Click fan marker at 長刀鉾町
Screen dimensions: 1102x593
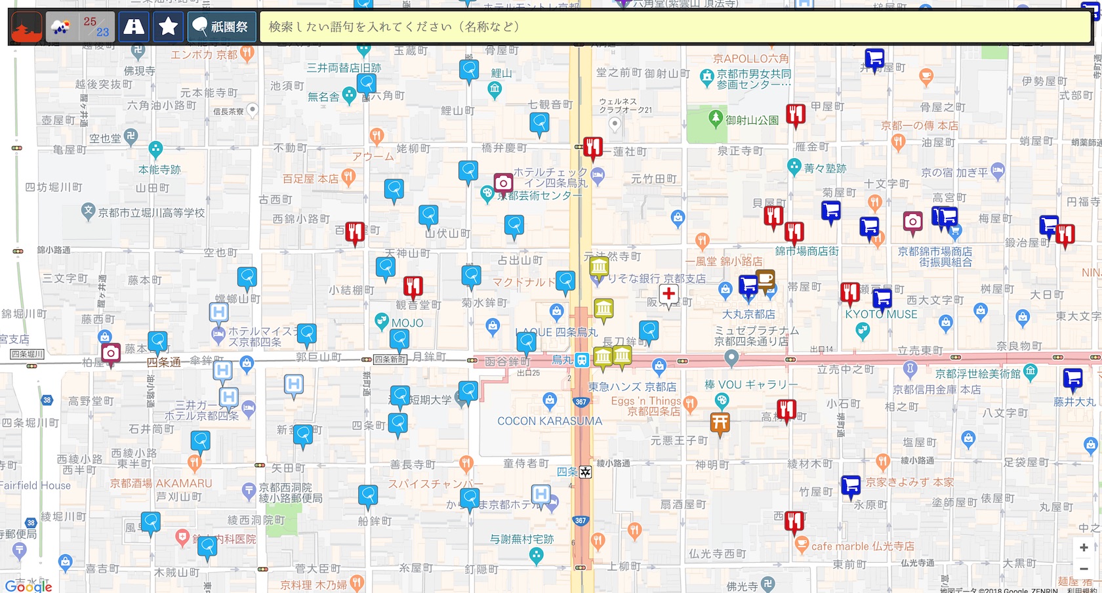click(649, 331)
